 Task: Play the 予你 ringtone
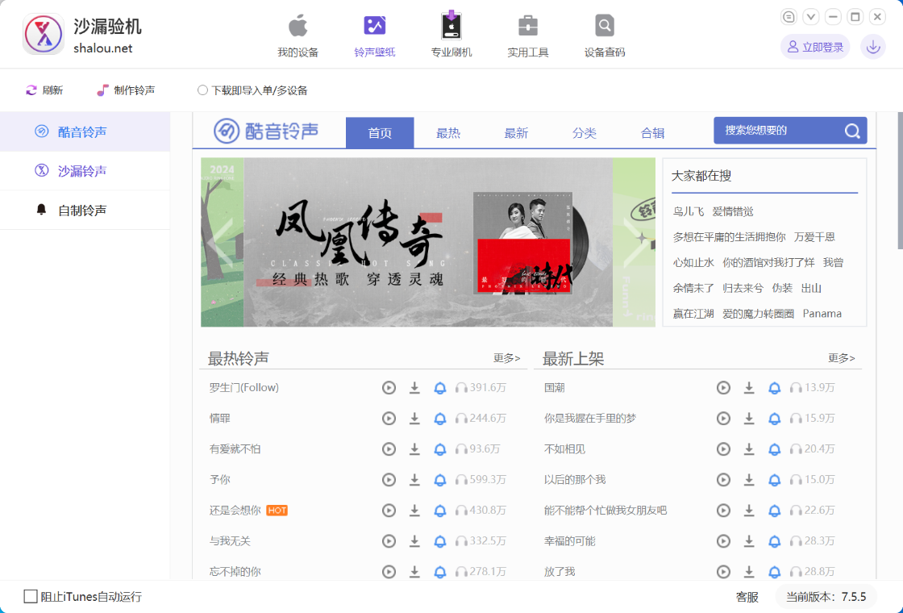tap(389, 479)
